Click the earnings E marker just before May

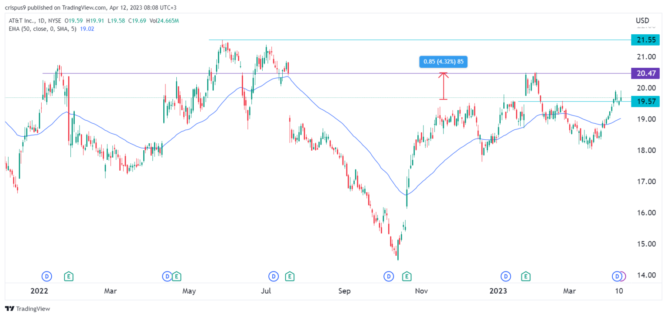click(x=176, y=276)
